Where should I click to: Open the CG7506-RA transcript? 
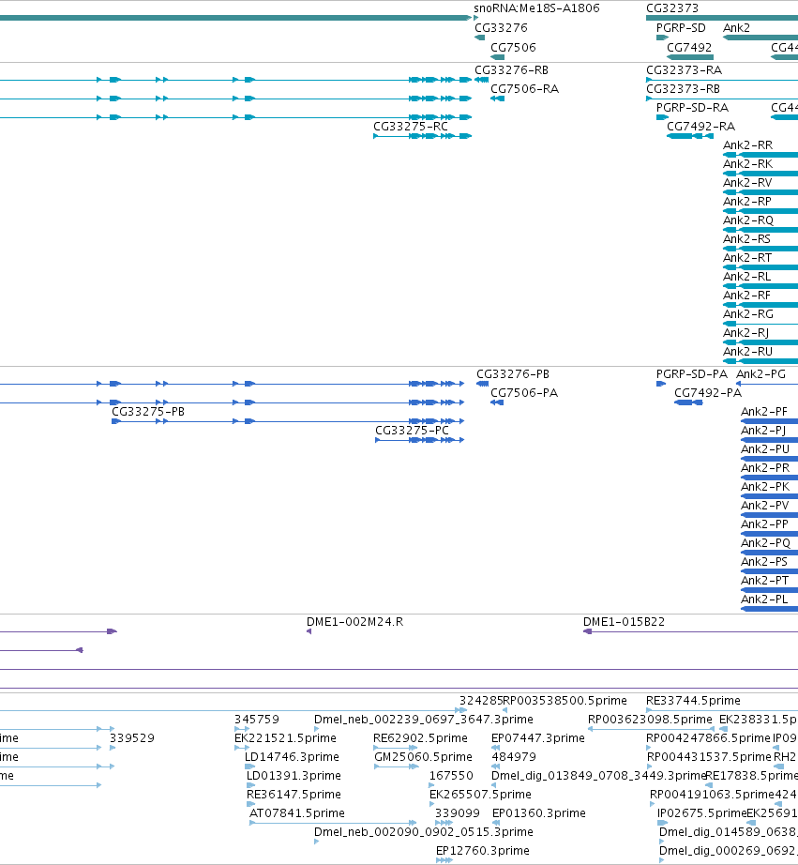[497, 99]
